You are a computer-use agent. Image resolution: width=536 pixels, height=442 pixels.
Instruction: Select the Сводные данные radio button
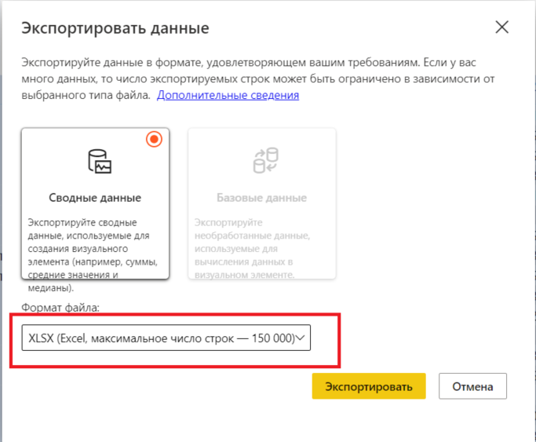(x=155, y=140)
